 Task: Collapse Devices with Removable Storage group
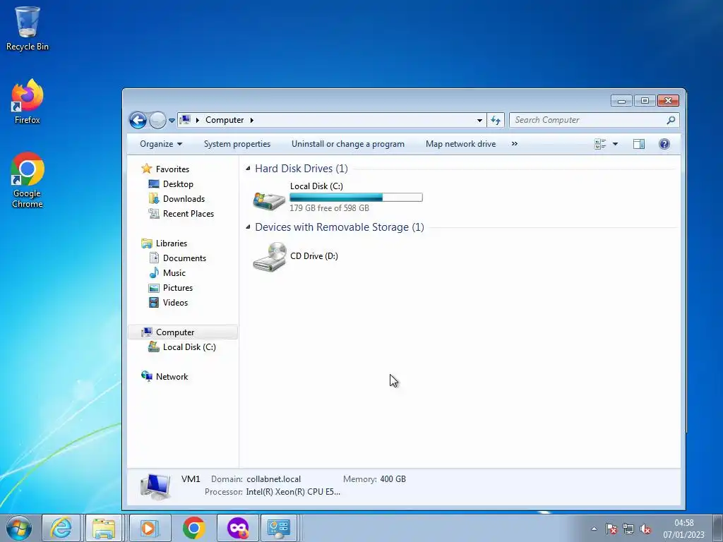(248, 227)
